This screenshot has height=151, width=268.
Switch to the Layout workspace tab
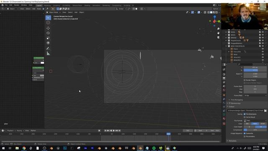click(x=39, y=5)
